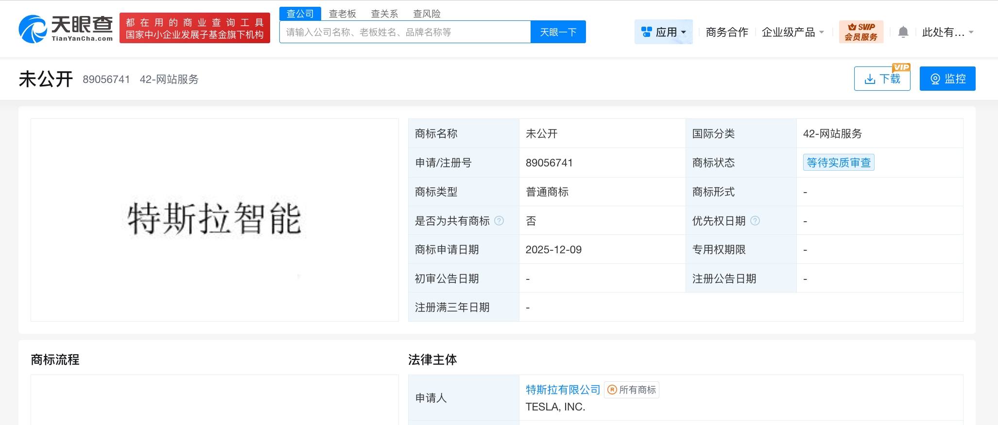The width and height of the screenshot is (998, 425).
Task: Open the 特斯拉有限公司 applicant link
Action: click(563, 390)
